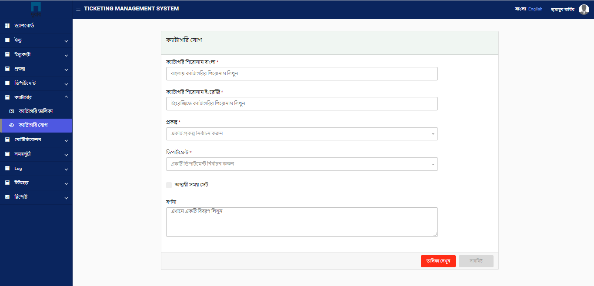Click the সময়সূচী sidebar icon
Image resolution: width=594 pixels, height=286 pixels.
[7, 154]
